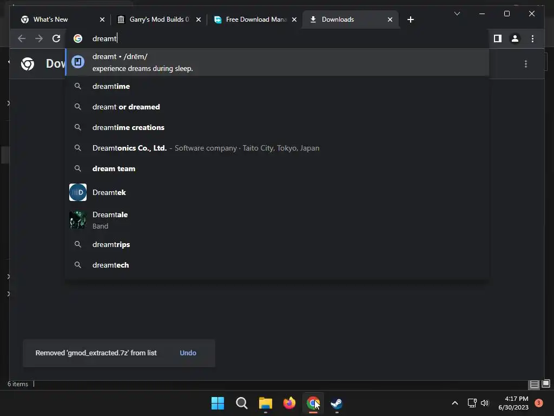554x416 pixels.
Task: Close the Garry's Mod Builds tab
Action: [199, 19]
